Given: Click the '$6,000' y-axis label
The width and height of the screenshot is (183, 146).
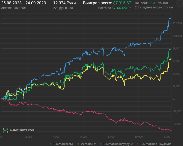Looking at the screenshot, I should [177, 61].
